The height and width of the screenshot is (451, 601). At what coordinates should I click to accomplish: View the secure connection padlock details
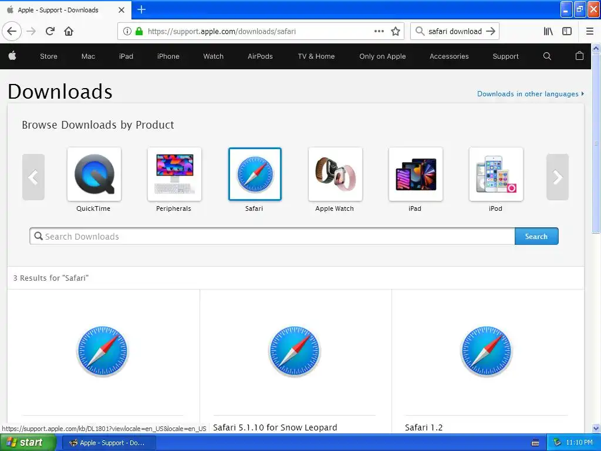tap(139, 31)
